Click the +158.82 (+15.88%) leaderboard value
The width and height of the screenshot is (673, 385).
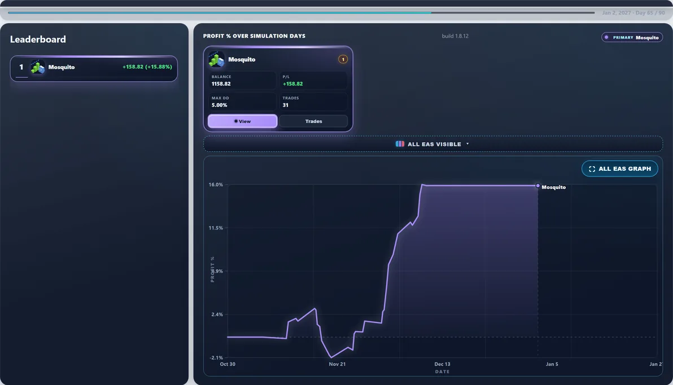(147, 67)
